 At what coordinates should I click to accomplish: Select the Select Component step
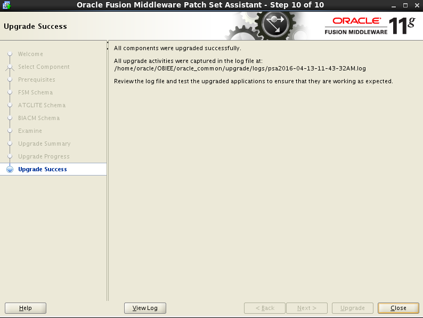[x=44, y=67]
